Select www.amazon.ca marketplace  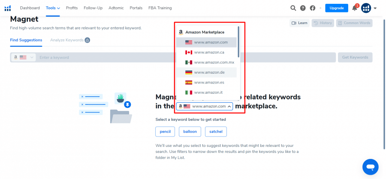[206, 52]
